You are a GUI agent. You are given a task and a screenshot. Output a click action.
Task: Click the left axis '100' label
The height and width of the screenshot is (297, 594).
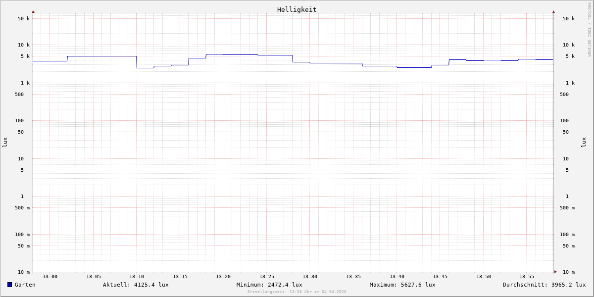[x=19, y=121]
